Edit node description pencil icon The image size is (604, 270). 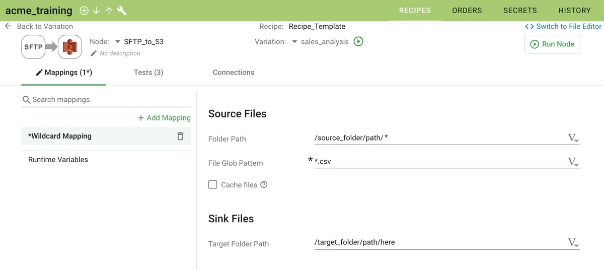[93, 53]
